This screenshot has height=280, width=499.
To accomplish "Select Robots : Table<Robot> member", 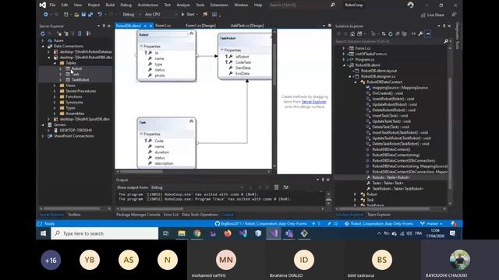I will tap(391, 177).
